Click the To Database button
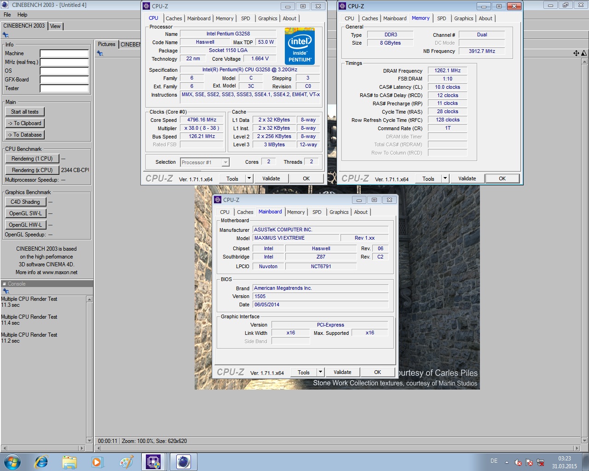The height and width of the screenshot is (471, 589). [25, 135]
